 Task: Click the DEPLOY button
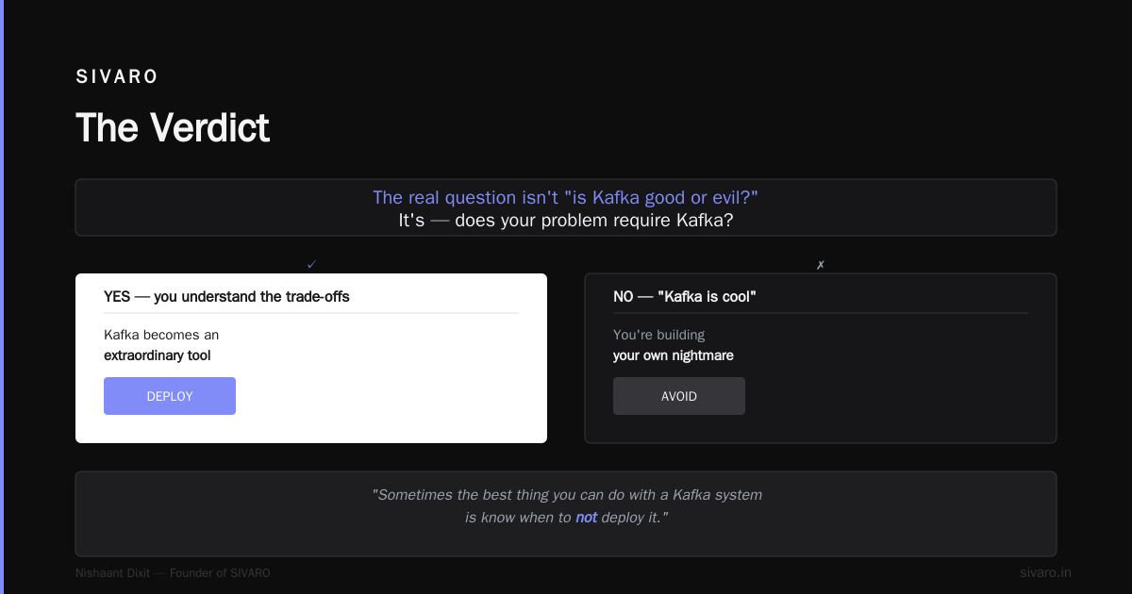[170, 396]
